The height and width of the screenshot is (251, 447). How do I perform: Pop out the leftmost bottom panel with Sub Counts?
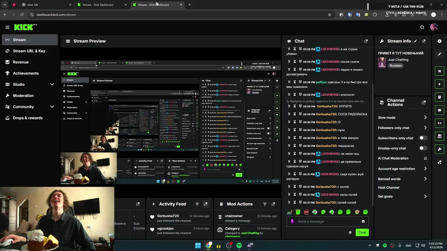pyautogui.click(x=138, y=204)
